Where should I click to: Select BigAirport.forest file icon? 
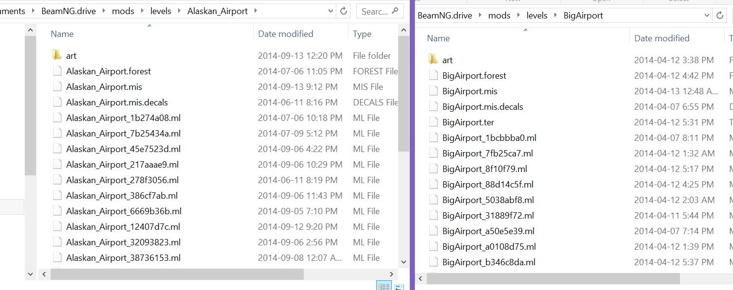coord(434,76)
